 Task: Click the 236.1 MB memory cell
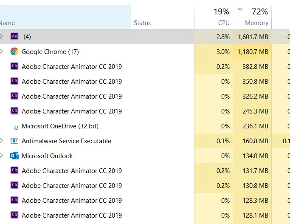pyautogui.click(x=252, y=126)
